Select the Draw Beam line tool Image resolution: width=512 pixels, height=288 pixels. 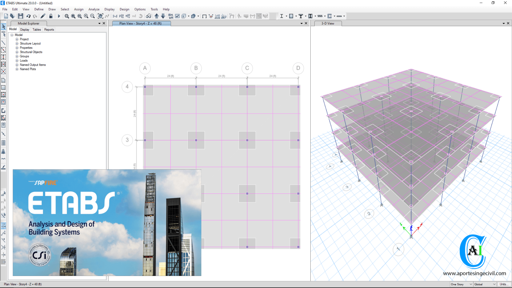pos(3,43)
